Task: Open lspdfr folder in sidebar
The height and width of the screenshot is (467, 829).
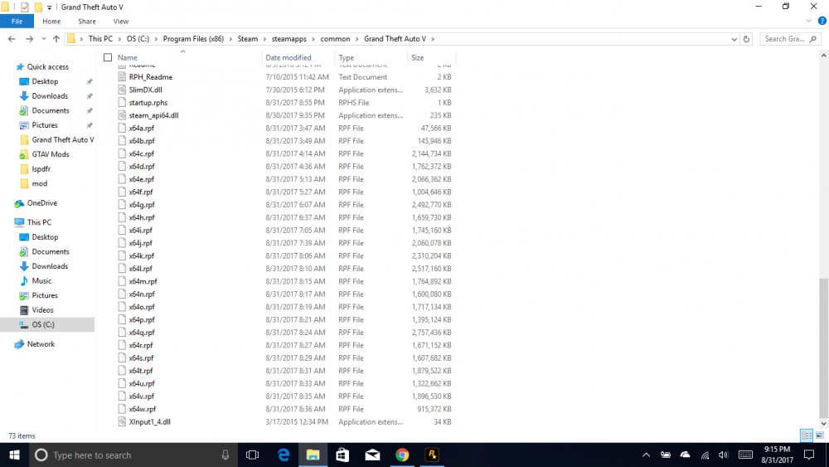Action: tap(41, 168)
